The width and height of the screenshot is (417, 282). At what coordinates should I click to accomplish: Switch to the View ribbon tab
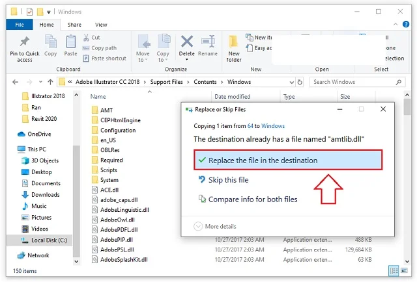click(x=101, y=25)
